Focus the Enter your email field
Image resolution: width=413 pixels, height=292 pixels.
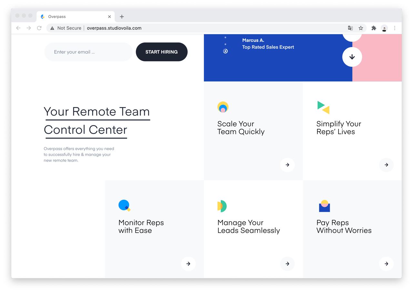tap(88, 52)
